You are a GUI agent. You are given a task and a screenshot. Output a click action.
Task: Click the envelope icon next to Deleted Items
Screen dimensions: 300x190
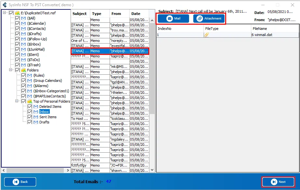36,107
